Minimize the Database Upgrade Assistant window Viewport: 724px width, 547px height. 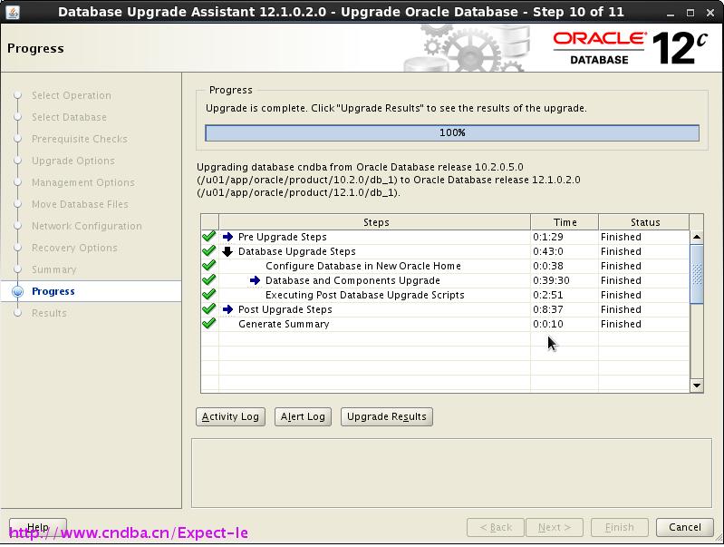[x=671, y=13]
